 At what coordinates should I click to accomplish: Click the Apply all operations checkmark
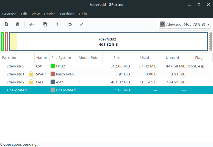[x=81, y=24]
